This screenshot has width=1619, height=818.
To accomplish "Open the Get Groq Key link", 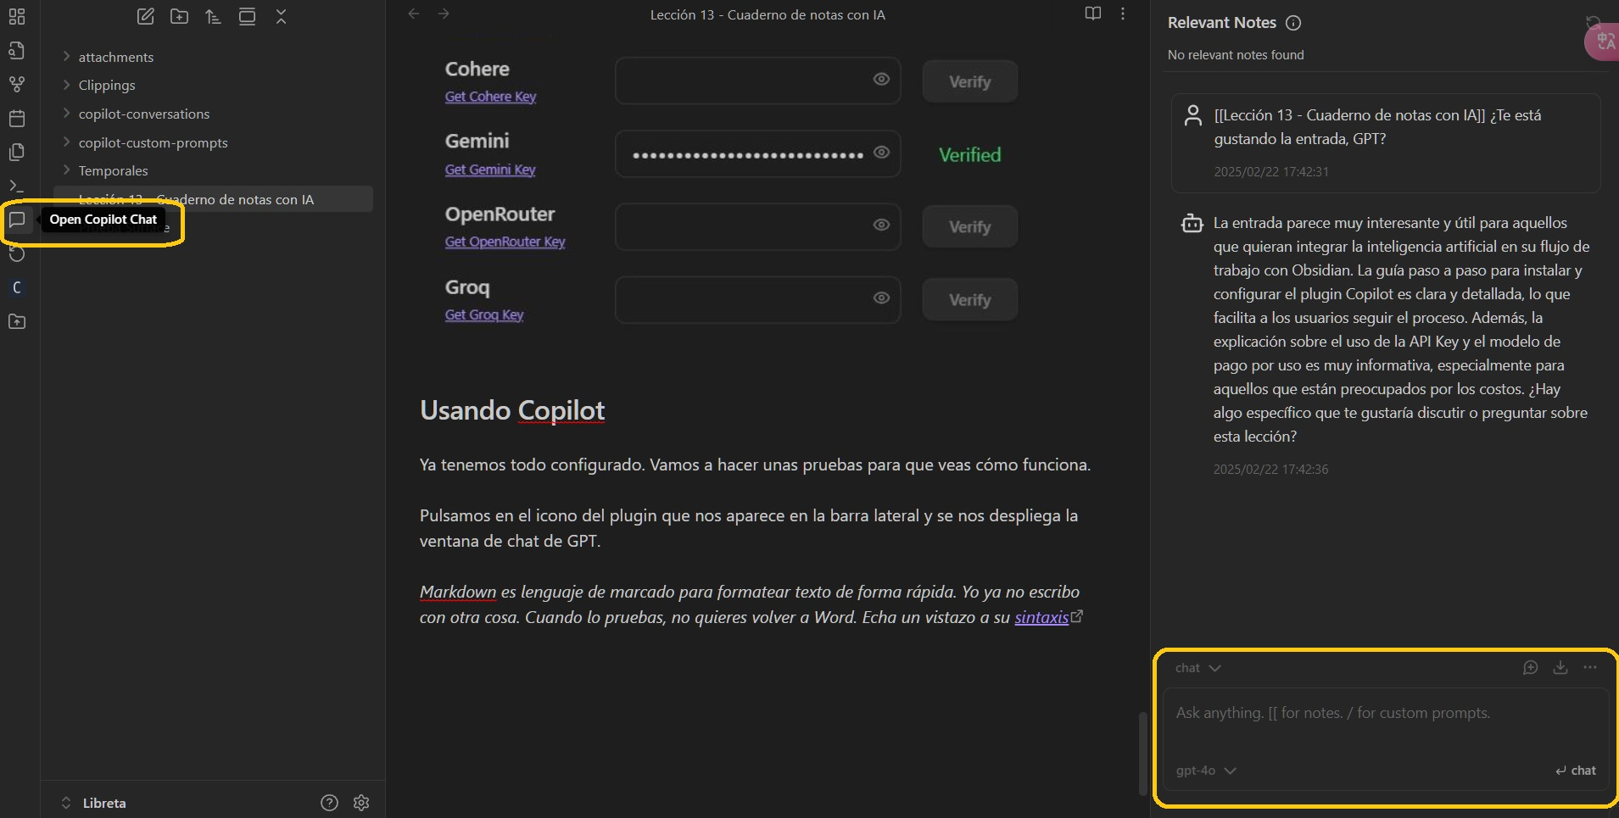I will click(484, 314).
